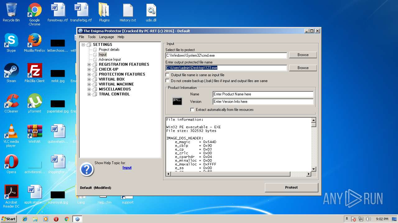Select the forestway.rtf document icon

(x=58, y=12)
